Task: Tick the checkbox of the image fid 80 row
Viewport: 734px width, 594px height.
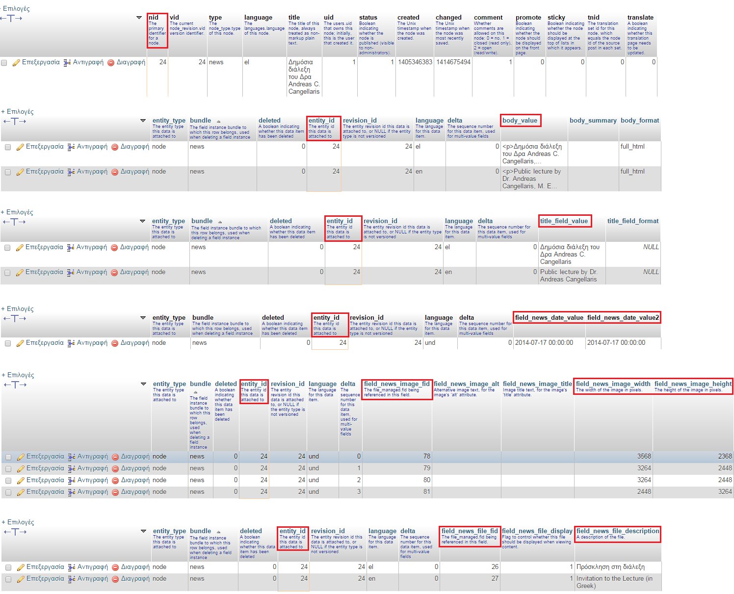Action: (8, 481)
